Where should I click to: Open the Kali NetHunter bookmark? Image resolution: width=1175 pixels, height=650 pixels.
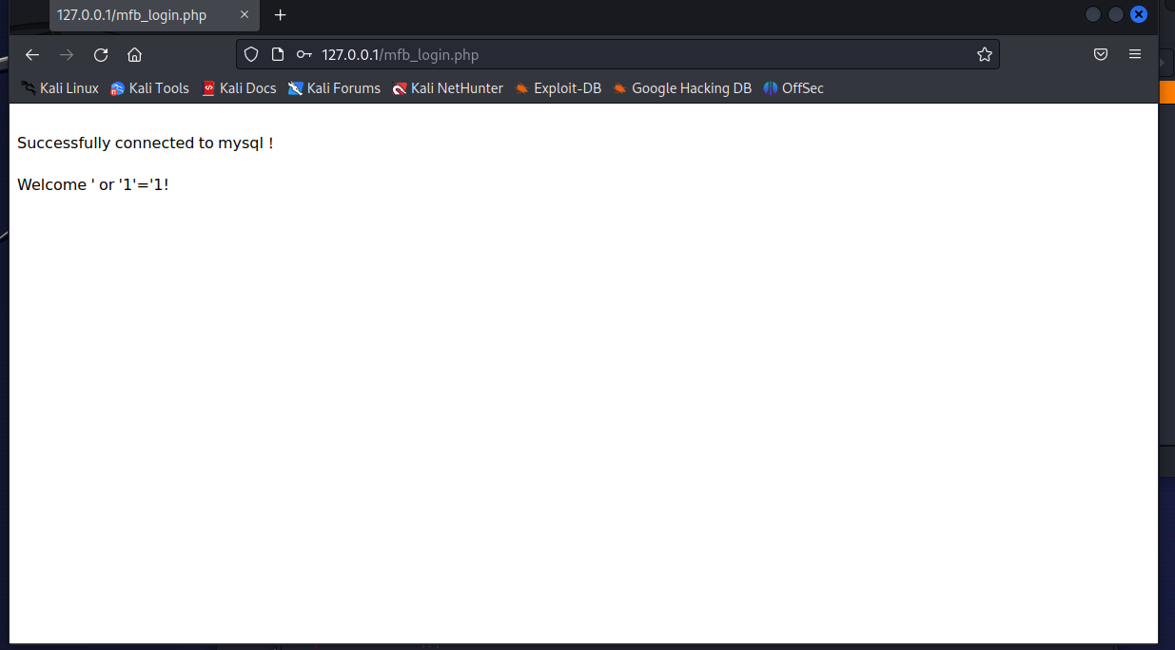pos(448,88)
